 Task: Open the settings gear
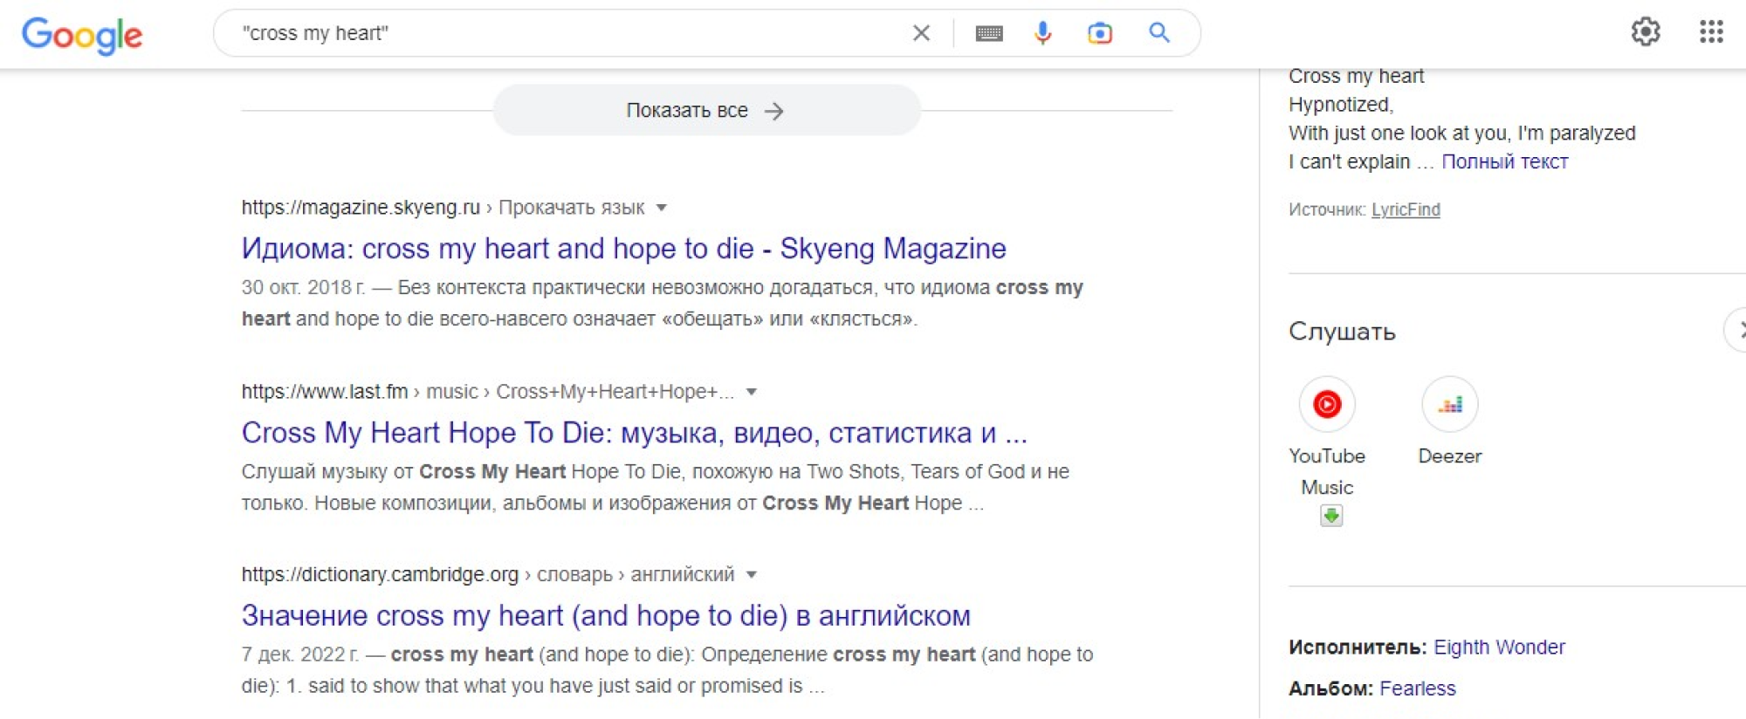(x=1646, y=32)
